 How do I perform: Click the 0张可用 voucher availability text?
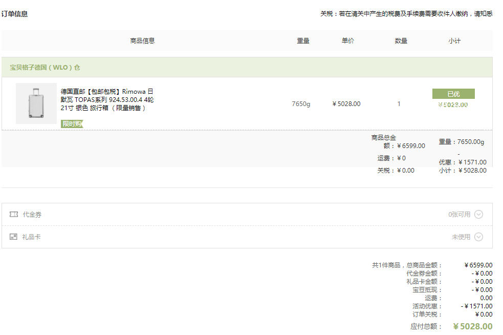click(x=459, y=215)
